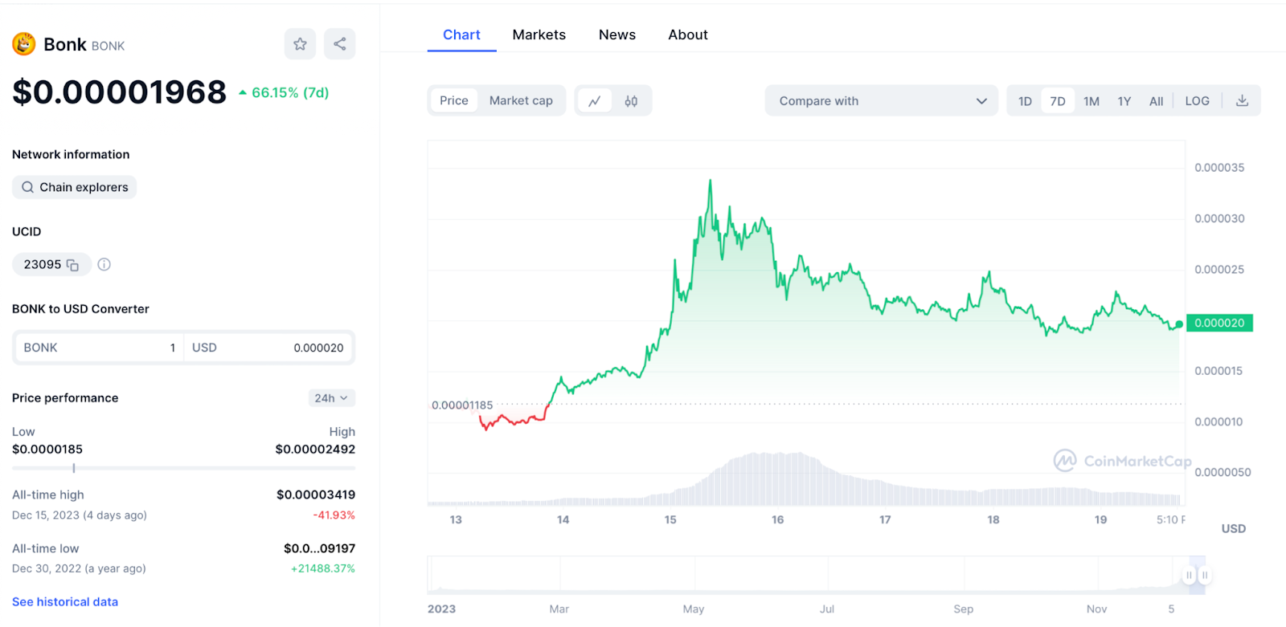Add Bonk to watchlist with star icon
Screen dimensions: 1286x627
pos(300,44)
